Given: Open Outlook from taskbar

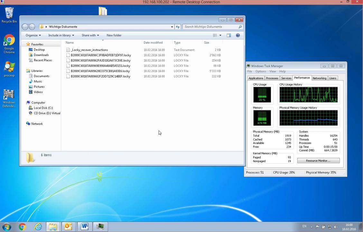Looking at the screenshot, I should coord(69,227).
